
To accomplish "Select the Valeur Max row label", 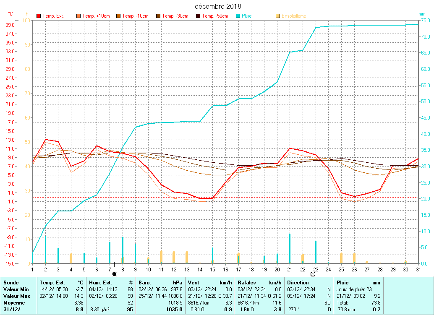I will [16, 296].
